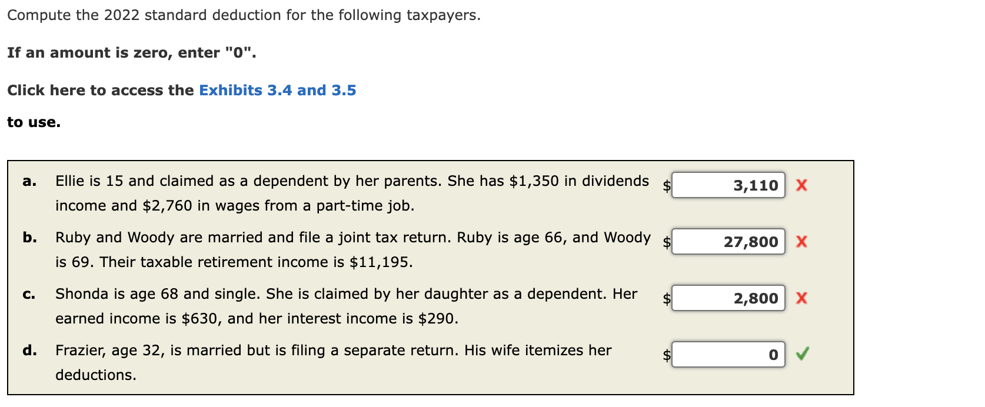
Task: Click the blue exhibits hyperlink text
Action: [x=277, y=90]
